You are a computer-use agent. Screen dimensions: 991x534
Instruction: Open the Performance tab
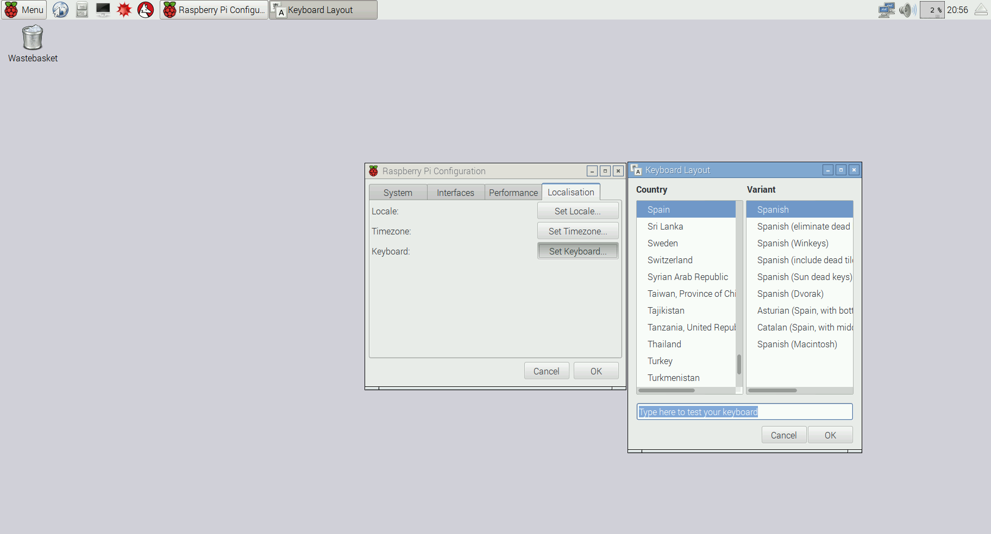[513, 193]
